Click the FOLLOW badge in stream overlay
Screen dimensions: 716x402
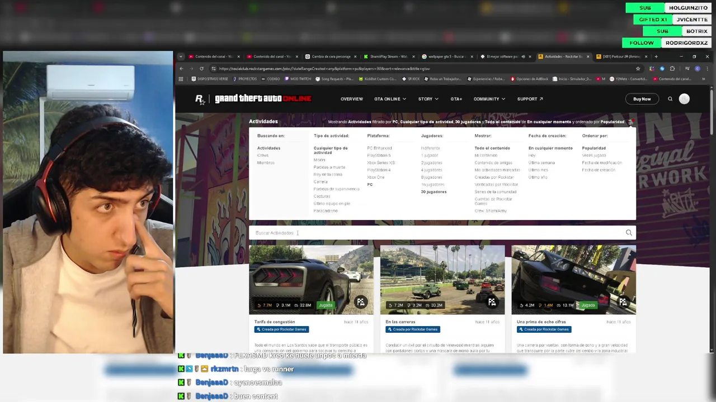pos(642,43)
